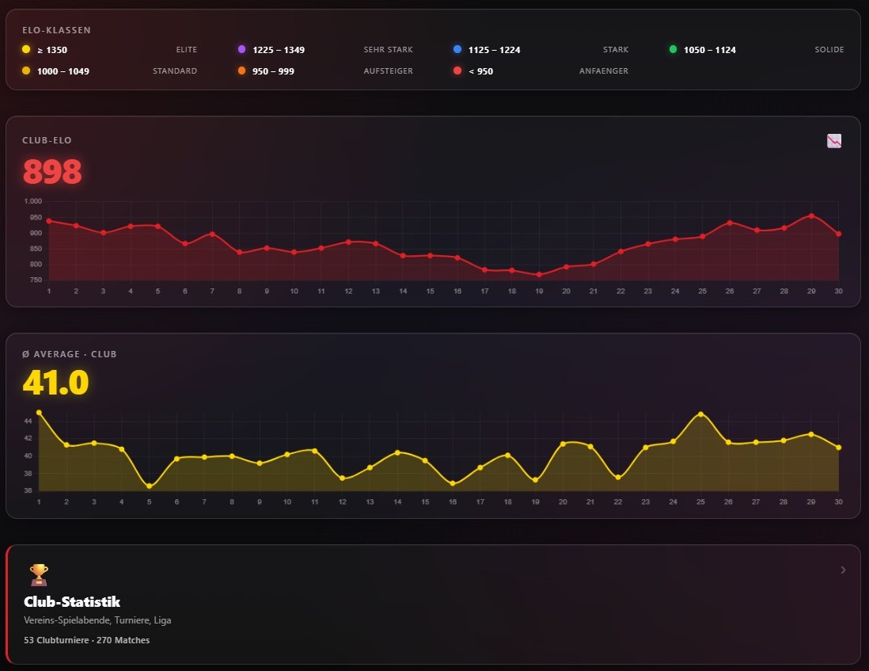869x671 pixels.
Task: Select the red ELO point at 7
Action: click(x=212, y=234)
